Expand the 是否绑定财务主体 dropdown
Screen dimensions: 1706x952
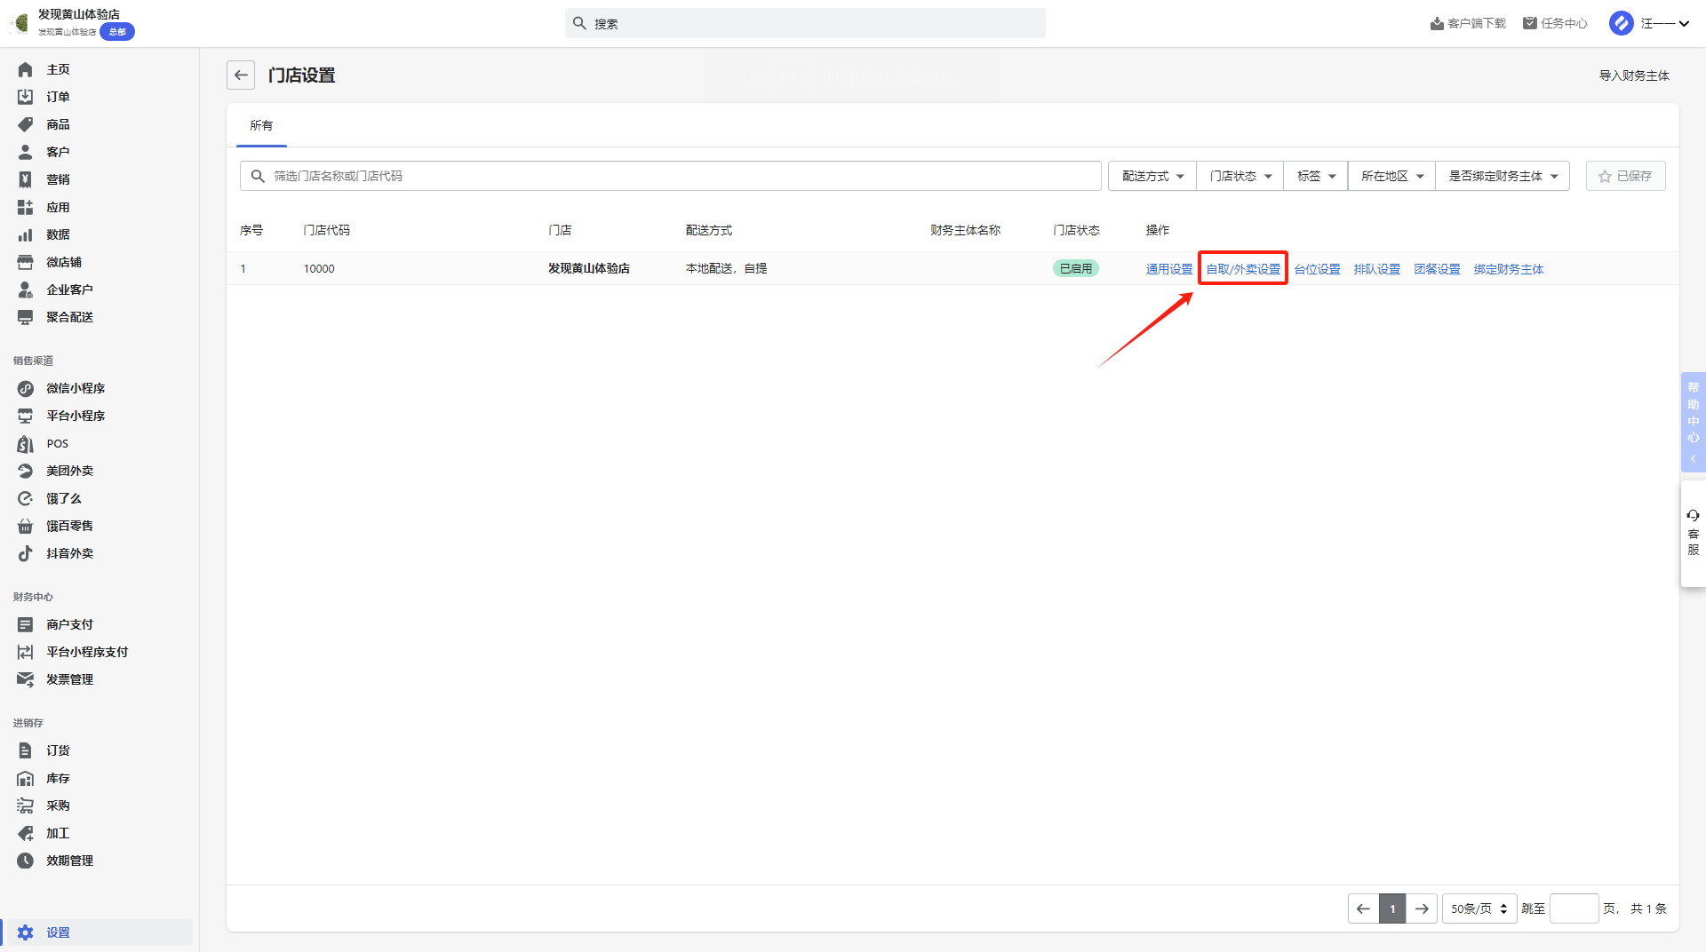tap(1503, 176)
